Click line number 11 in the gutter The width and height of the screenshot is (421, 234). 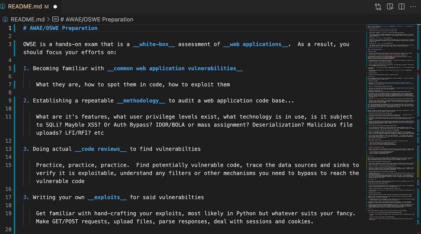tap(8, 117)
